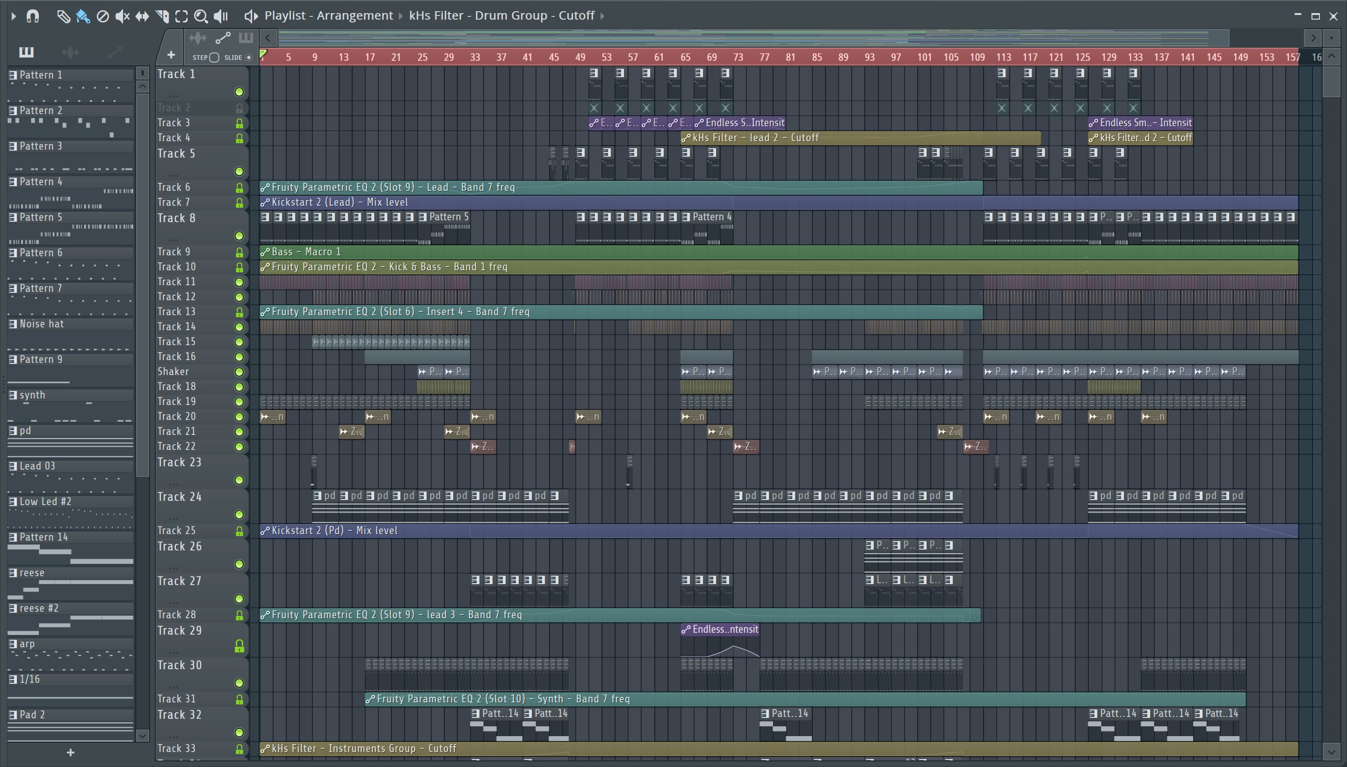Toggle the Track 32 mute LED
The image size is (1347, 767).
coord(239,733)
